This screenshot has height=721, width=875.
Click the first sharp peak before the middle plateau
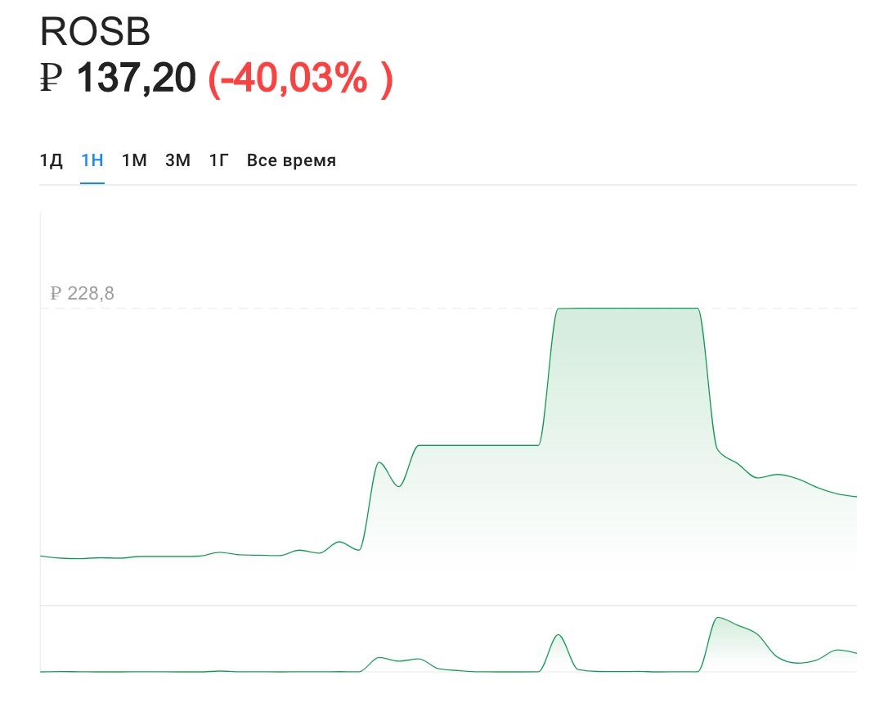(379, 463)
